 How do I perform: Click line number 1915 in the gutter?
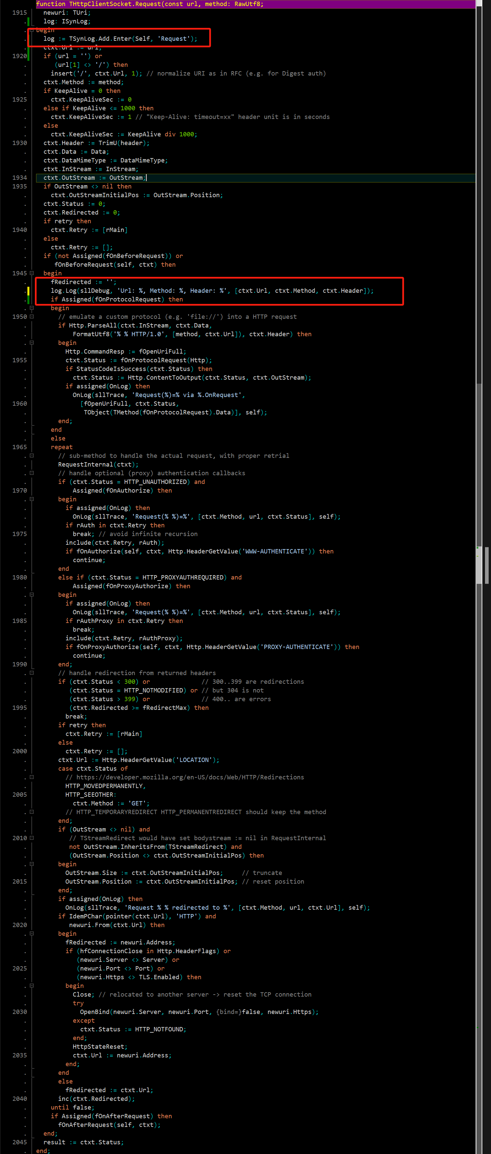coord(19,13)
